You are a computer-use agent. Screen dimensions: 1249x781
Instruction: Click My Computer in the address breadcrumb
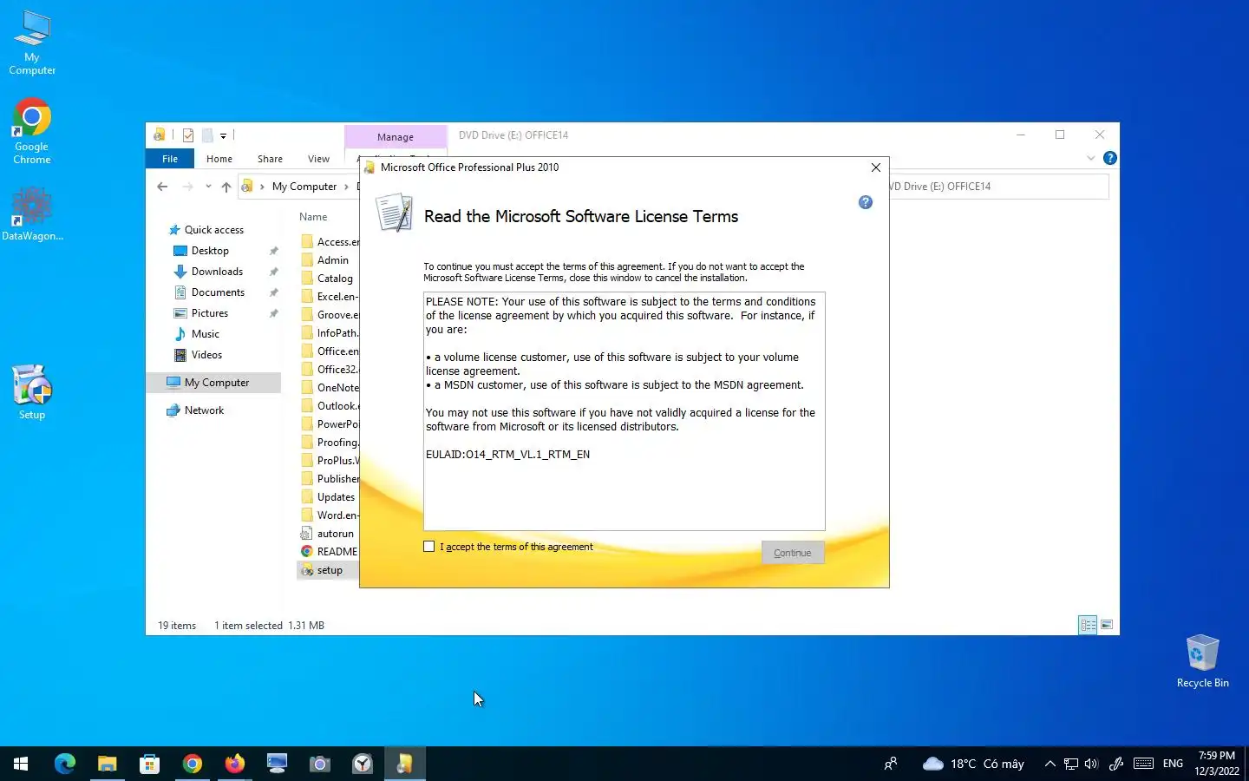tap(304, 187)
